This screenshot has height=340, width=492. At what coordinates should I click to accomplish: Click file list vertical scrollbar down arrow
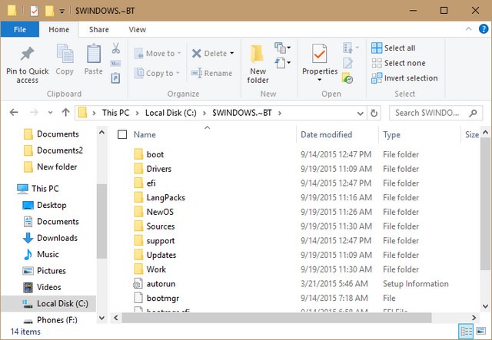point(485,306)
